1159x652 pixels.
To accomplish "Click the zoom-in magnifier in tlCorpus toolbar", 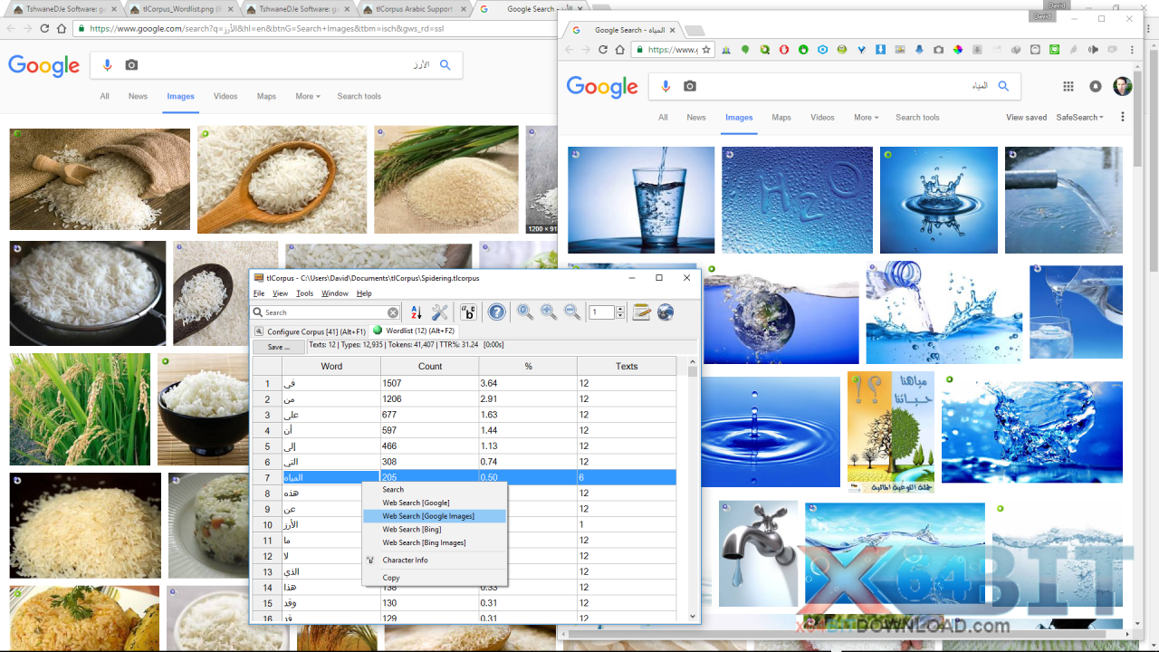I will [x=549, y=312].
